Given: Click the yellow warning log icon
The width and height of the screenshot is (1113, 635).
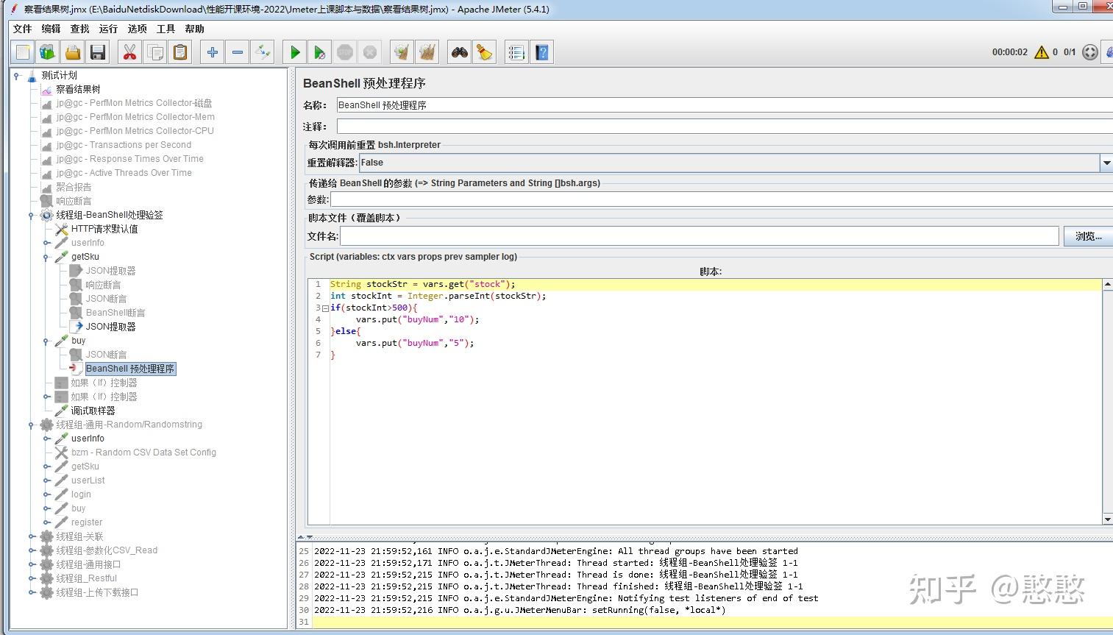Looking at the screenshot, I should [1041, 52].
